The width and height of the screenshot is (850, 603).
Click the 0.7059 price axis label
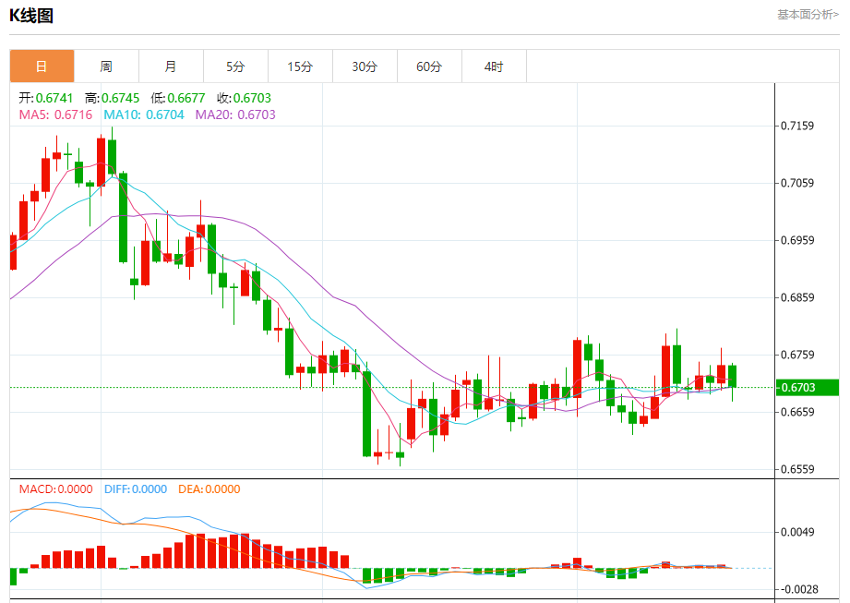pos(796,183)
